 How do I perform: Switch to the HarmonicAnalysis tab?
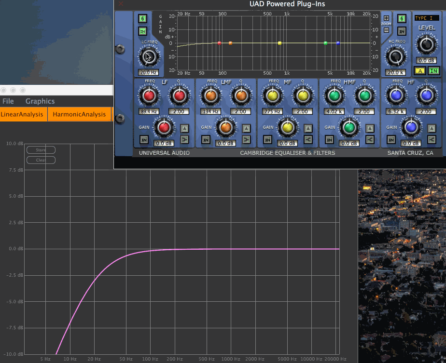[79, 114]
